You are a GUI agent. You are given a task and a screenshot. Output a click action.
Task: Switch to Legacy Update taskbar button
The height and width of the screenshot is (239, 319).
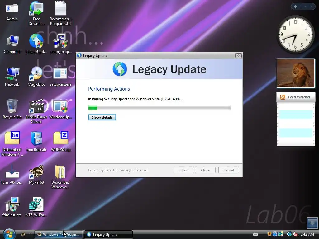[108, 234]
